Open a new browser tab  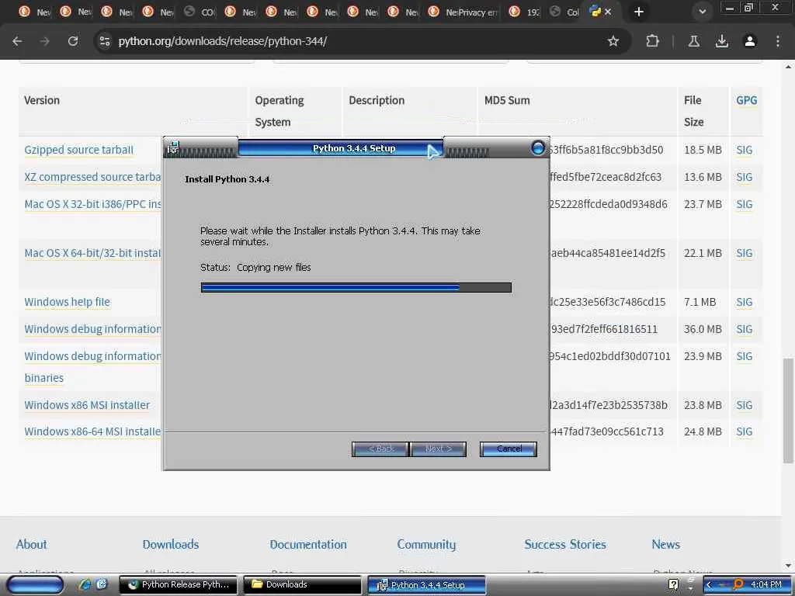tap(639, 12)
